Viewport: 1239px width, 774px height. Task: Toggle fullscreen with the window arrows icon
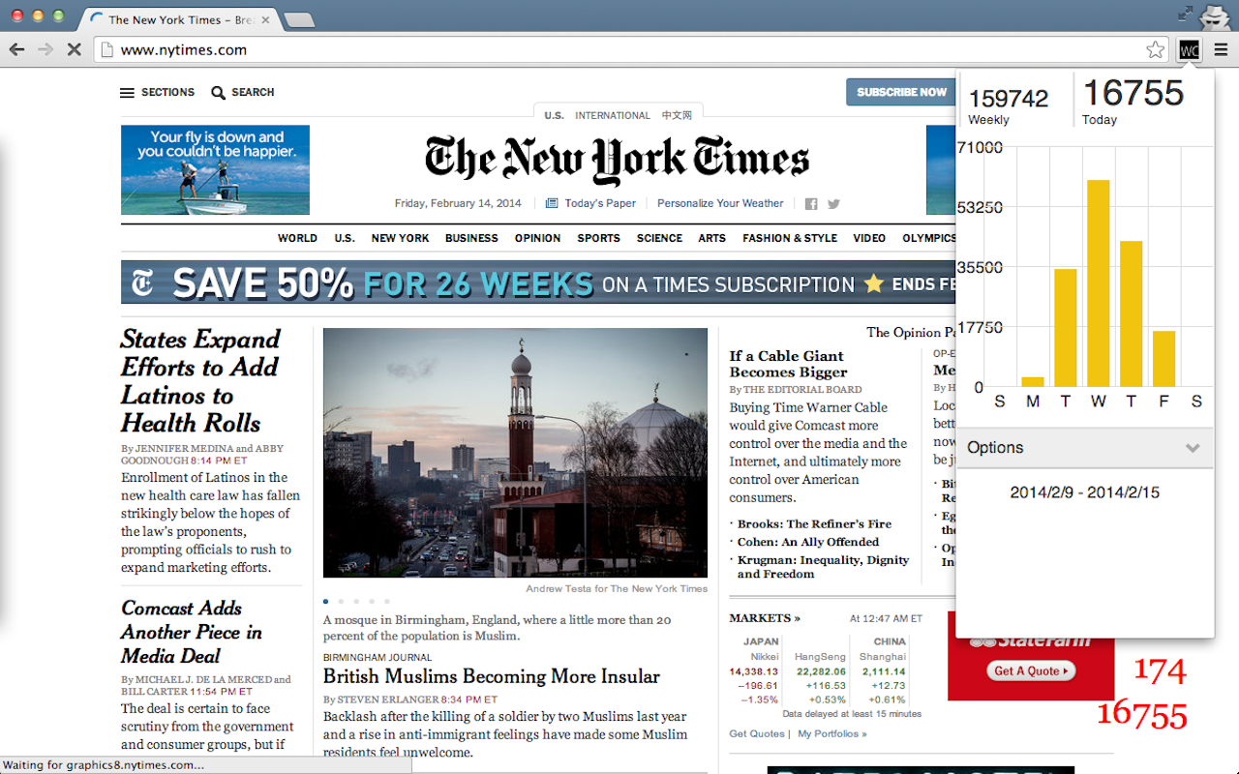click(1185, 14)
